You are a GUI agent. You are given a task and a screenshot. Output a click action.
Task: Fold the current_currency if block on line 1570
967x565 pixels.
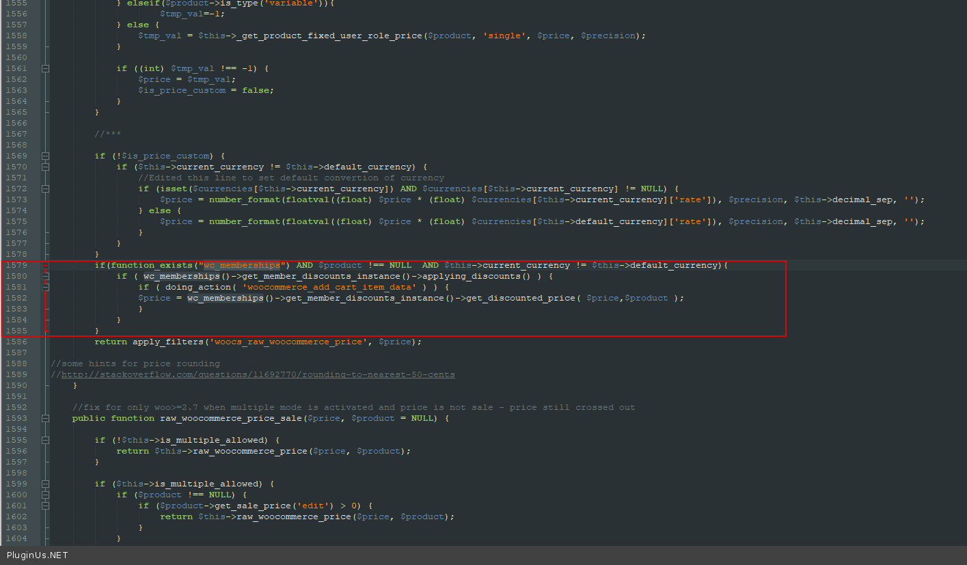45,167
